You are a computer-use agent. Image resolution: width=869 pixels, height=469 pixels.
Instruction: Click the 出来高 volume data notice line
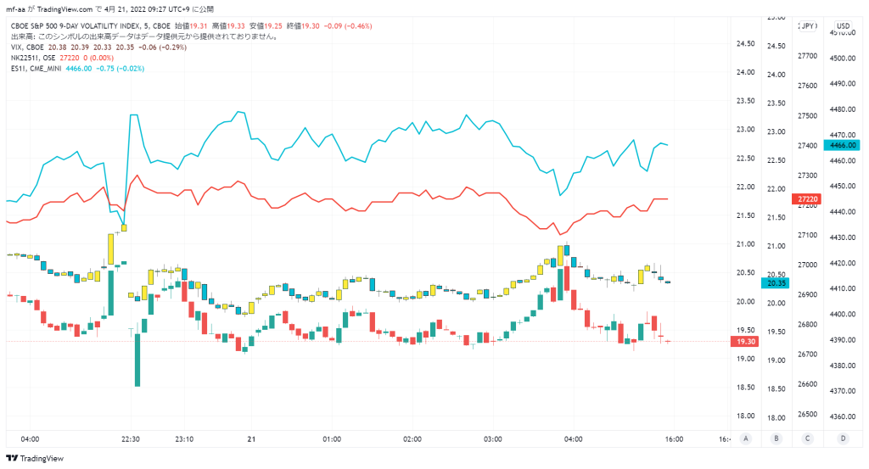(144, 36)
